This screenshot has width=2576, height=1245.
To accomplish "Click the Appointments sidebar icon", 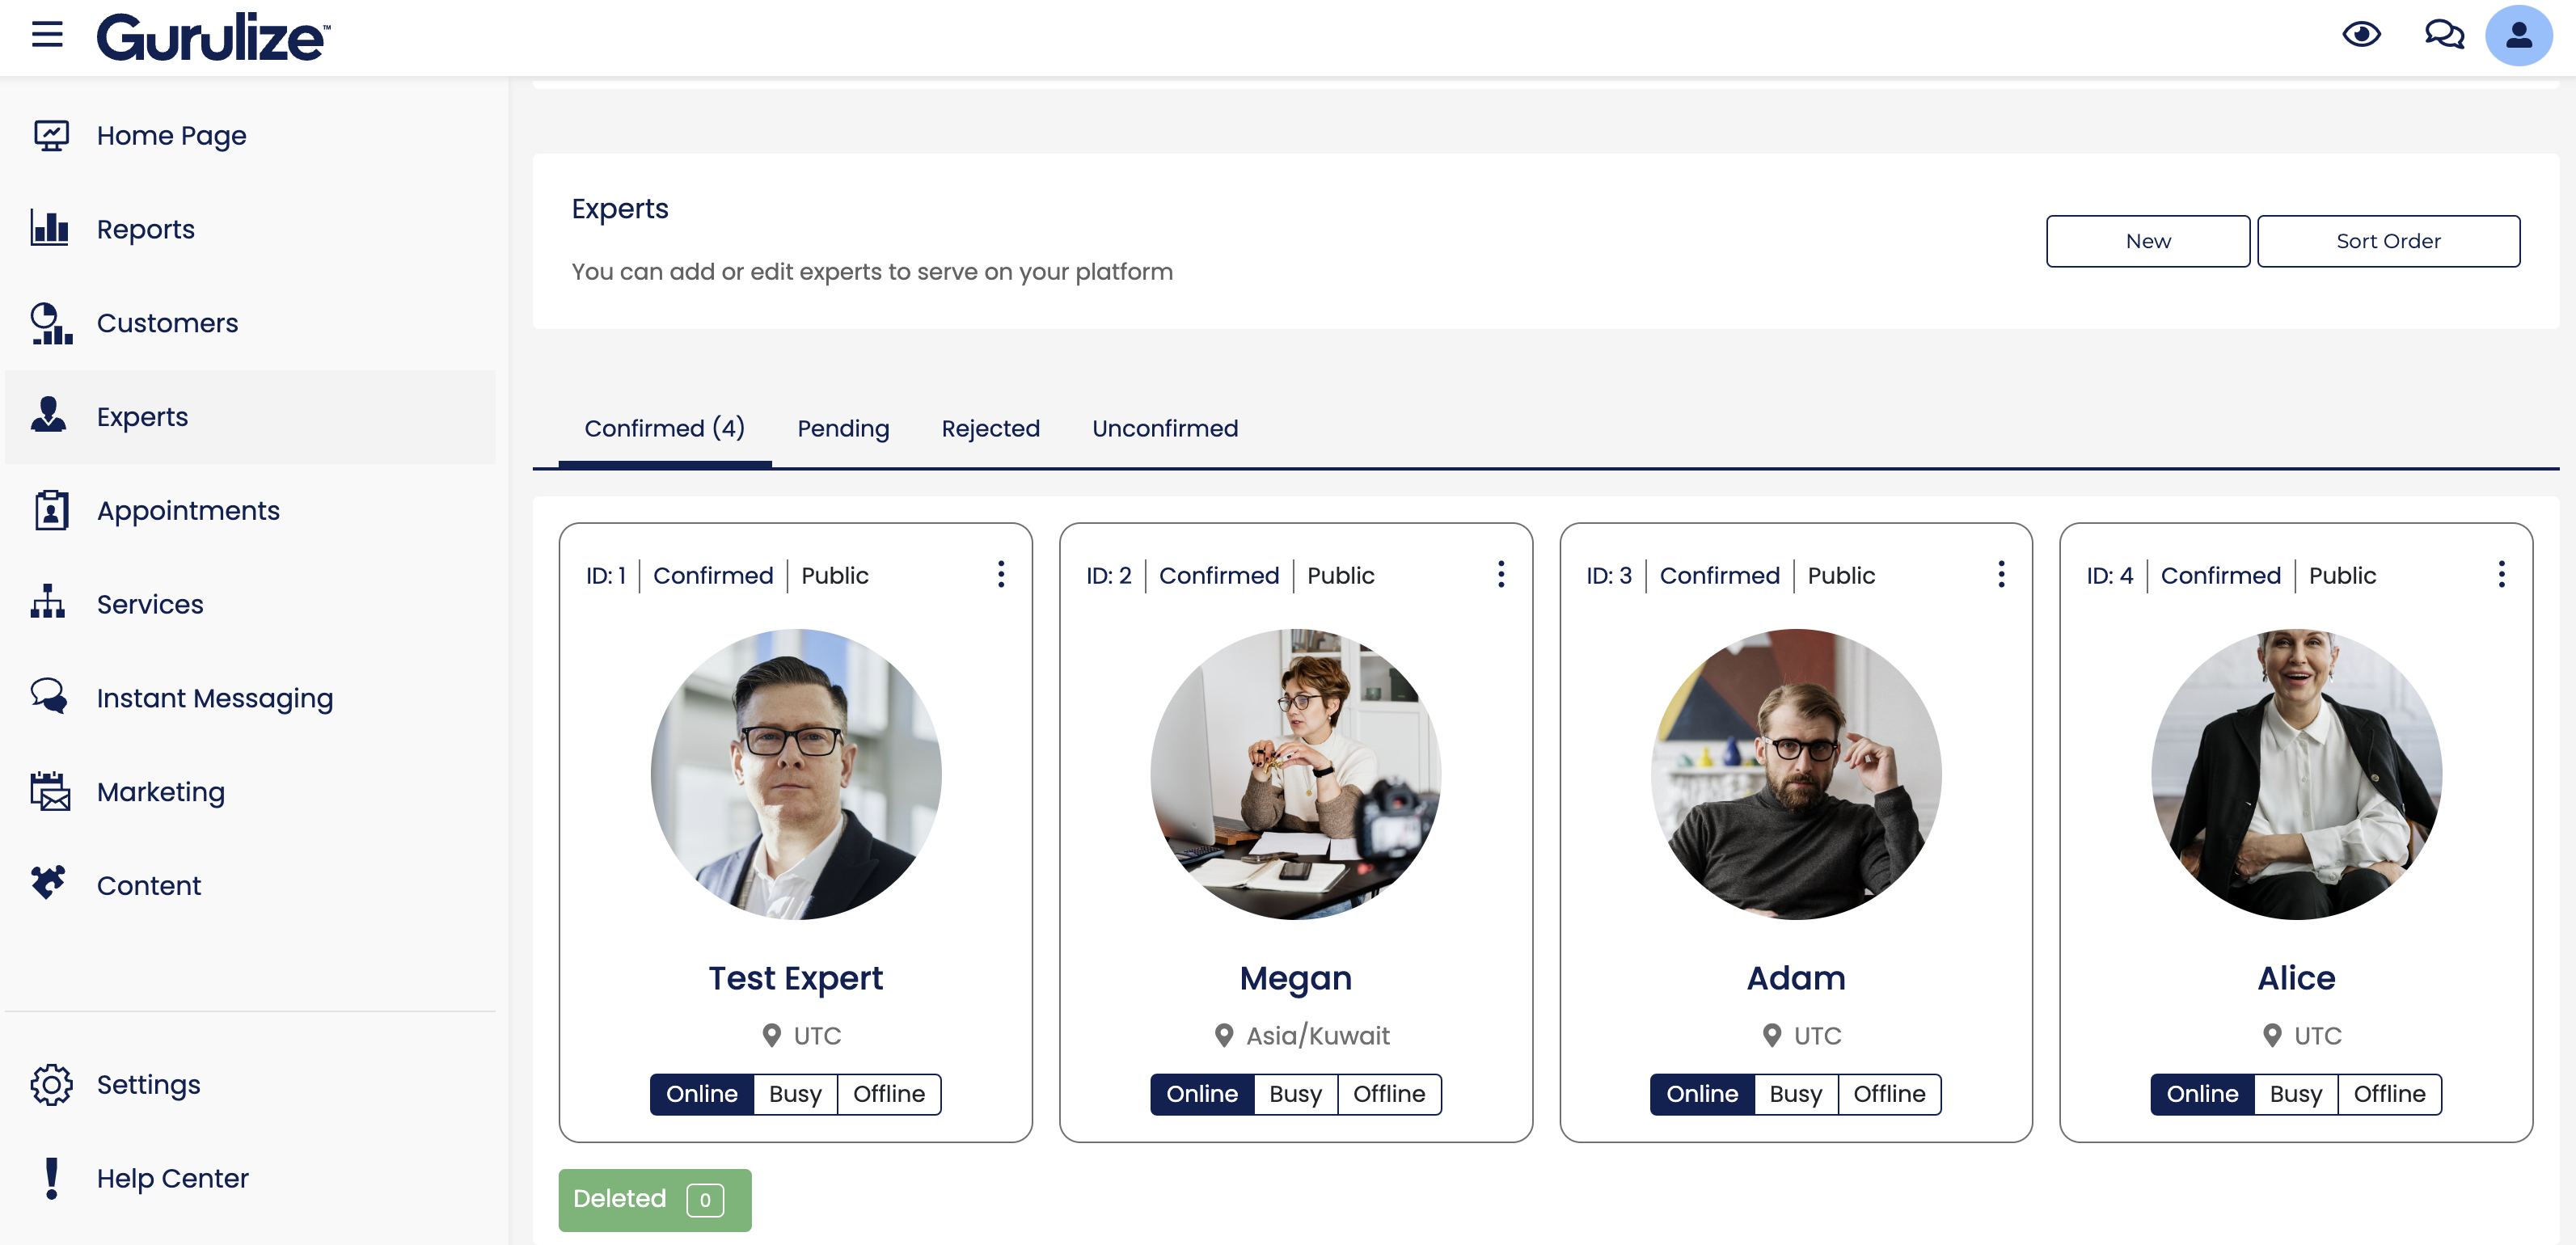I will tap(50, 510).
